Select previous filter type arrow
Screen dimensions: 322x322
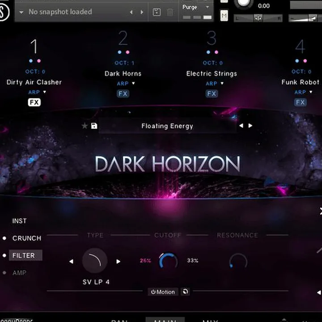(x=71, y=262)
